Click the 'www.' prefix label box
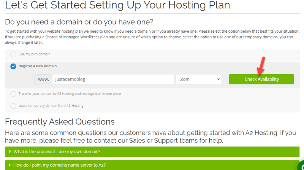Viewport: 304px width, 170px height. (x=43, y=79)
